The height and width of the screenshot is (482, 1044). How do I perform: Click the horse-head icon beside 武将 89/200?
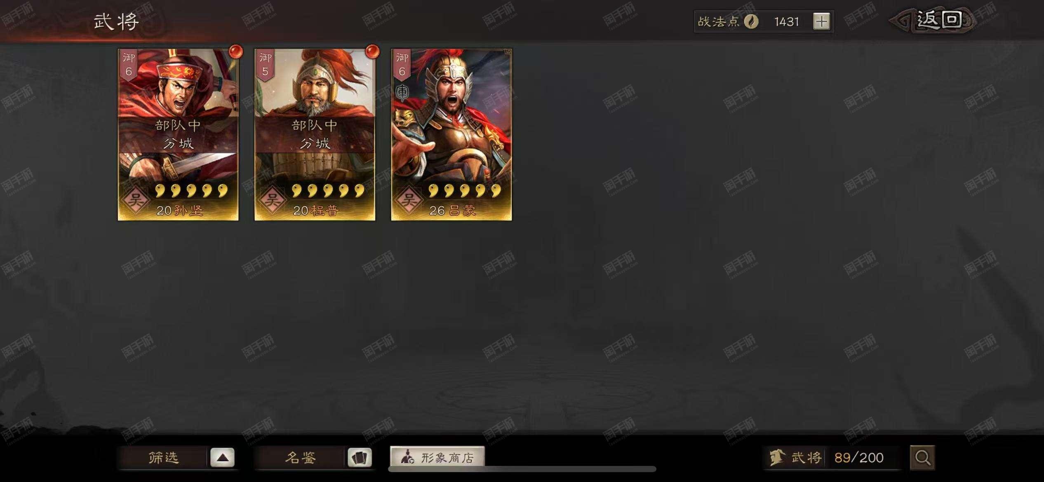point(777,458)
